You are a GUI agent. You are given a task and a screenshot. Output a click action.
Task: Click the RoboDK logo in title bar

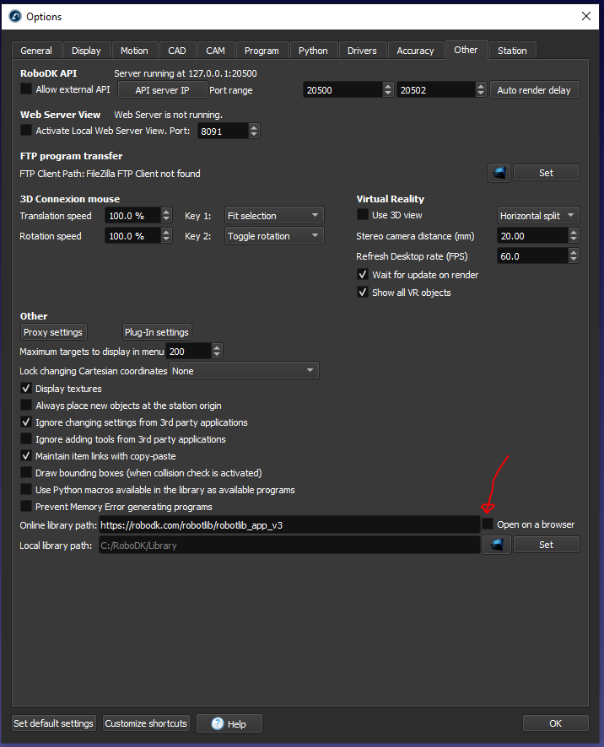pyautogui.click(x=14, y=16)
